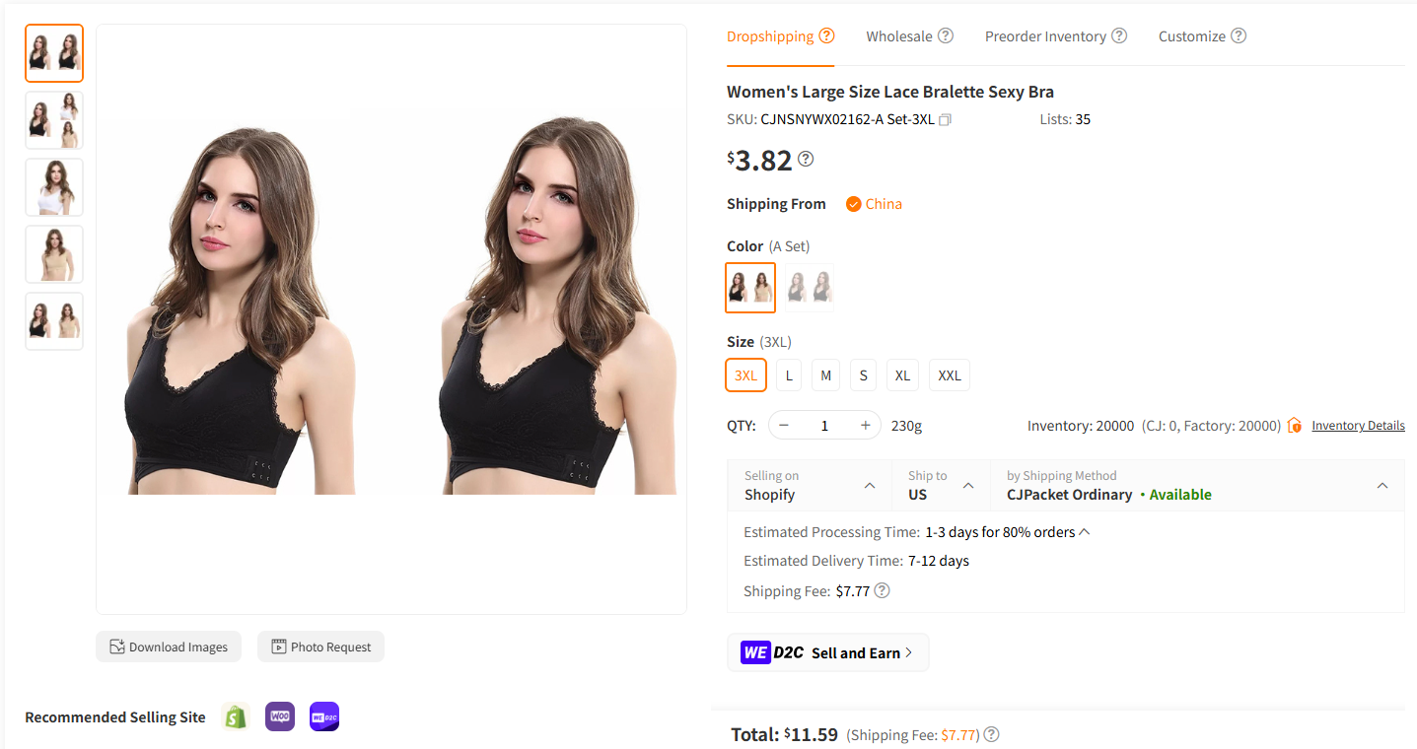Click the Shopify recommended selling site icon

tap(236, 716)
